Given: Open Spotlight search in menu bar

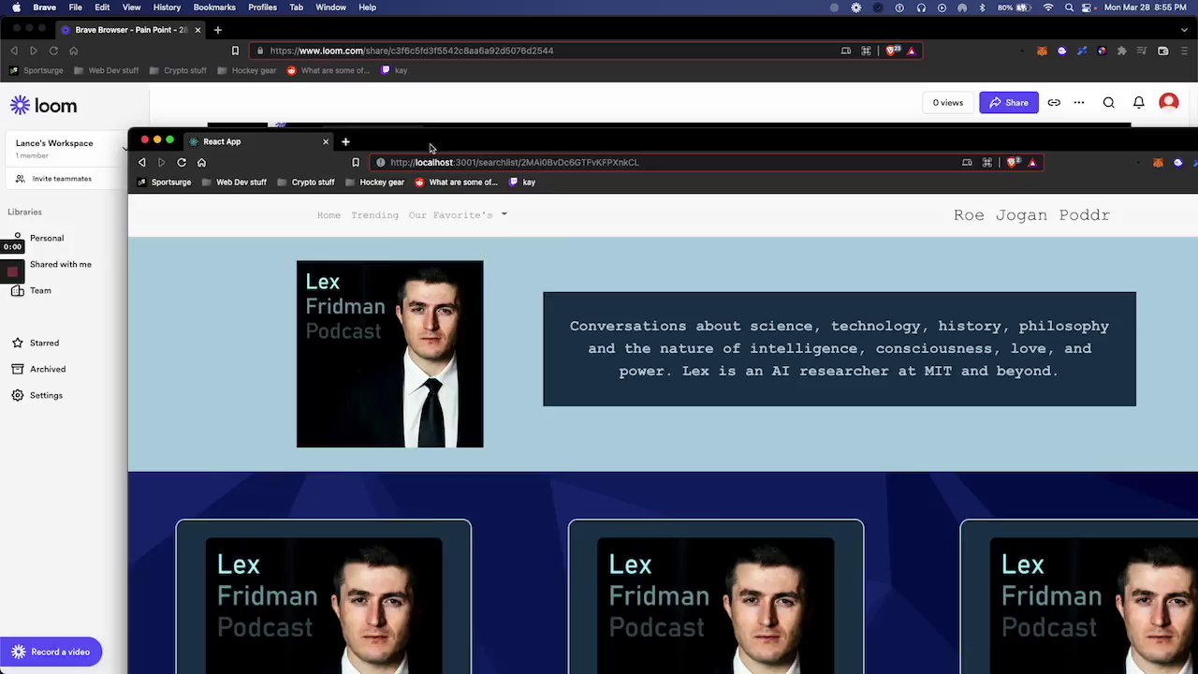Looking at the screenshot, I should click(1069, 7).
